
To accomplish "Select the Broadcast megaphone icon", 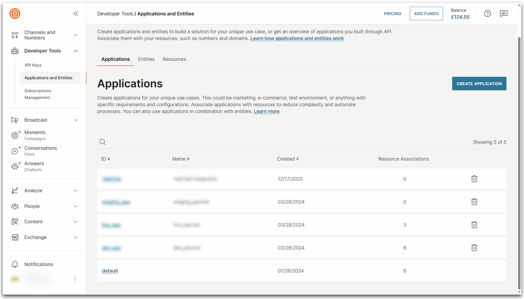I will pos(15,120).
